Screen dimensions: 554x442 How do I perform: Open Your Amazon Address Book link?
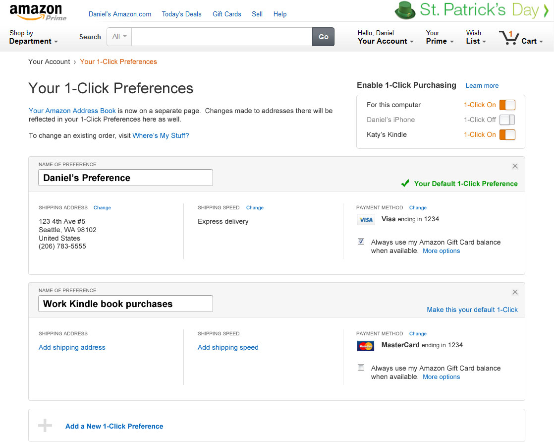[x=72, y=111]
